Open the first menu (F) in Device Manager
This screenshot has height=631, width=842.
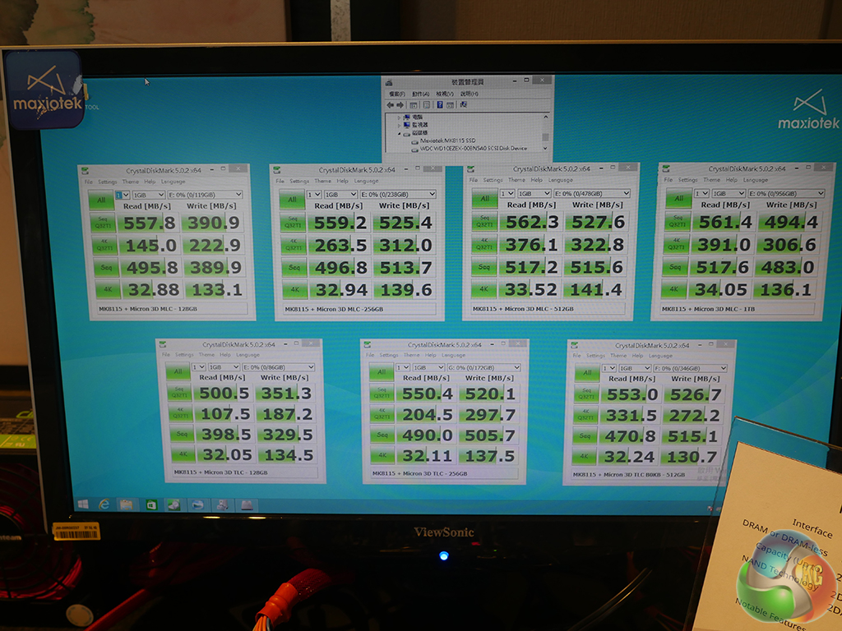[x=397, y=94]
